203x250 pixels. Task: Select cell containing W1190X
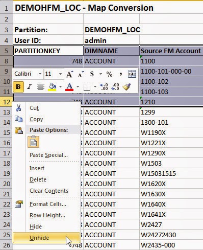coord(171,132)
